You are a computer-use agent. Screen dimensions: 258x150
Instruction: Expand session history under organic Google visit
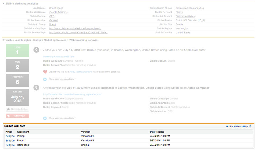[x=45, y=79]
